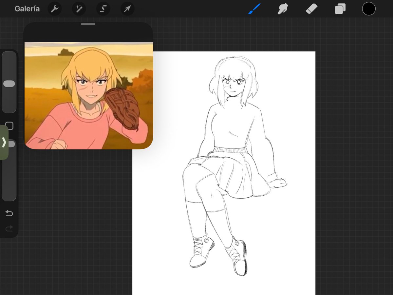Activate the Selection S-shaped tool

coord(103,9)
